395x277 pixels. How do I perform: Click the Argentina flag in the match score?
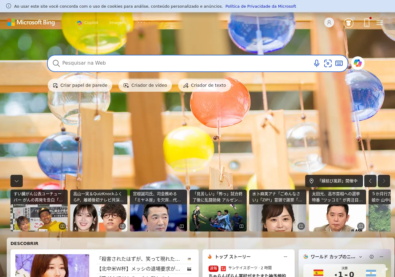pyautogui.click(x=371, y=273)
